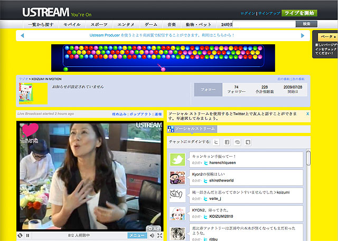This screenshot has width=338, height=241.
Task: Click the フォロー follow button
Action: pos(208,90)
